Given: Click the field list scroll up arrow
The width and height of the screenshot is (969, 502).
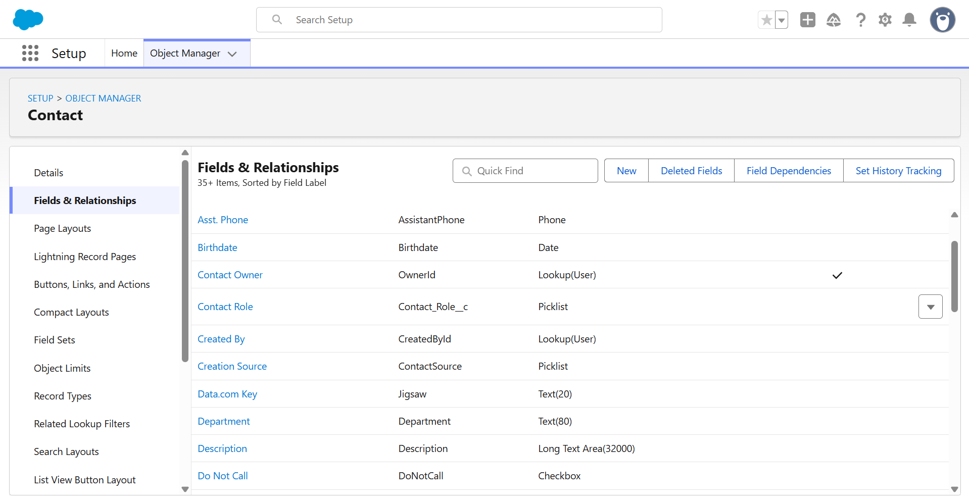Looking at the screenshot, I should click(954, 215).
